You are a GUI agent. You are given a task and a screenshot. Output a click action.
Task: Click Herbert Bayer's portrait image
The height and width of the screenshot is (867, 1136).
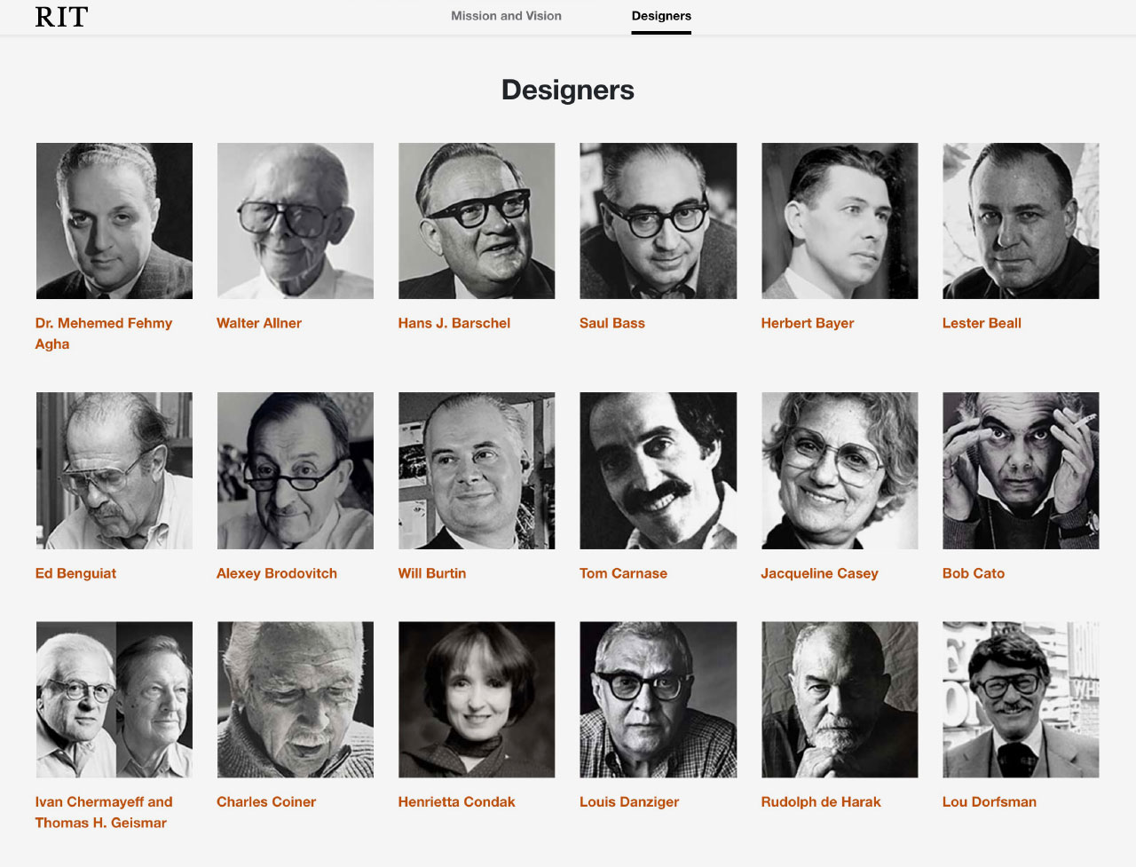pos(840,221)
